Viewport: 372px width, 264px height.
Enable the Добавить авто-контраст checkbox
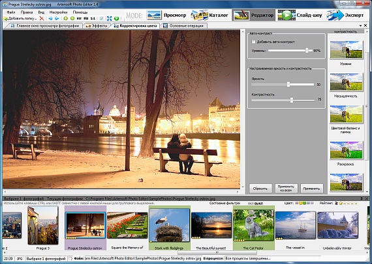tap(254, 42)
